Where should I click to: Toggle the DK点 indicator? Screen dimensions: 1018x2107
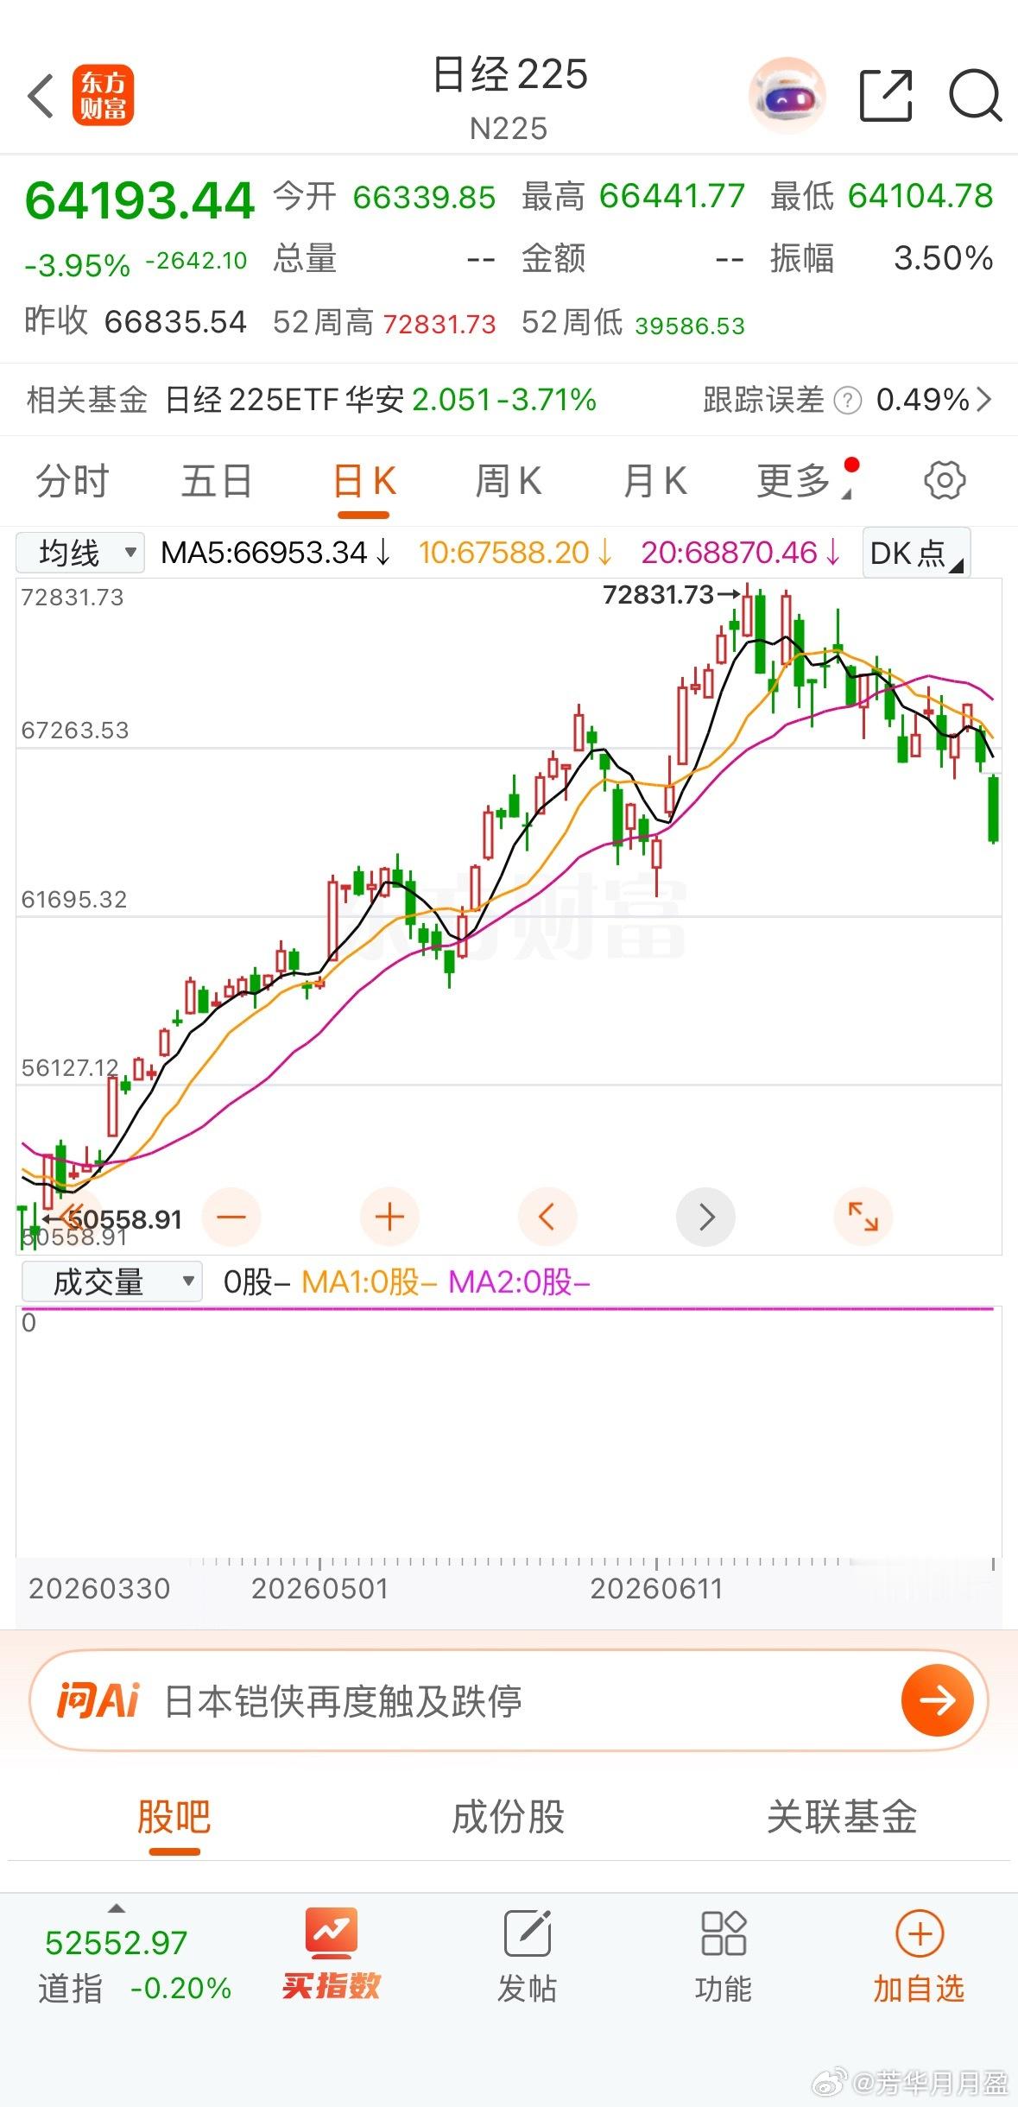(916, 553)
